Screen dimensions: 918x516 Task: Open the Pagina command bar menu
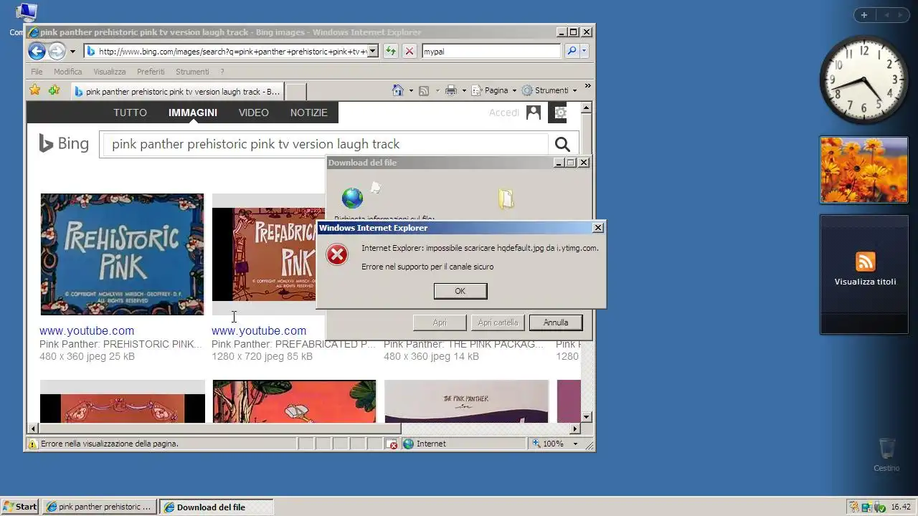493,90
